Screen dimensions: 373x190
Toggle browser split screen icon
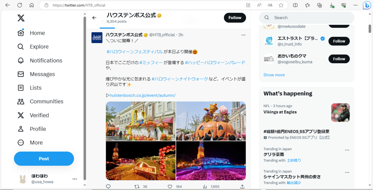(295, 5)
